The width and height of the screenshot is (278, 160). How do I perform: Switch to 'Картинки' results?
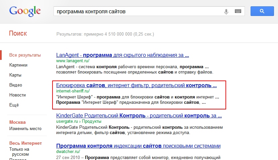pyautogui.click(x=18, y=65)
